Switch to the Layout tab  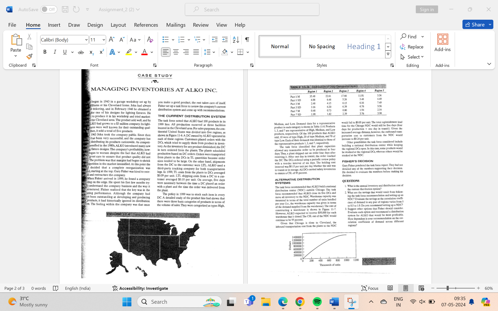[x=118, y=25]
